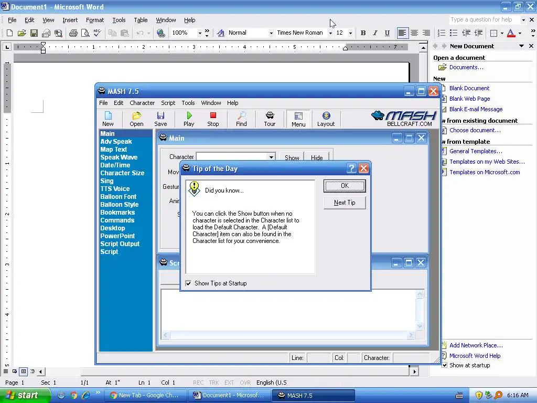Launch the MASH Tour icon
537x403 pixels.
(270, 119)
